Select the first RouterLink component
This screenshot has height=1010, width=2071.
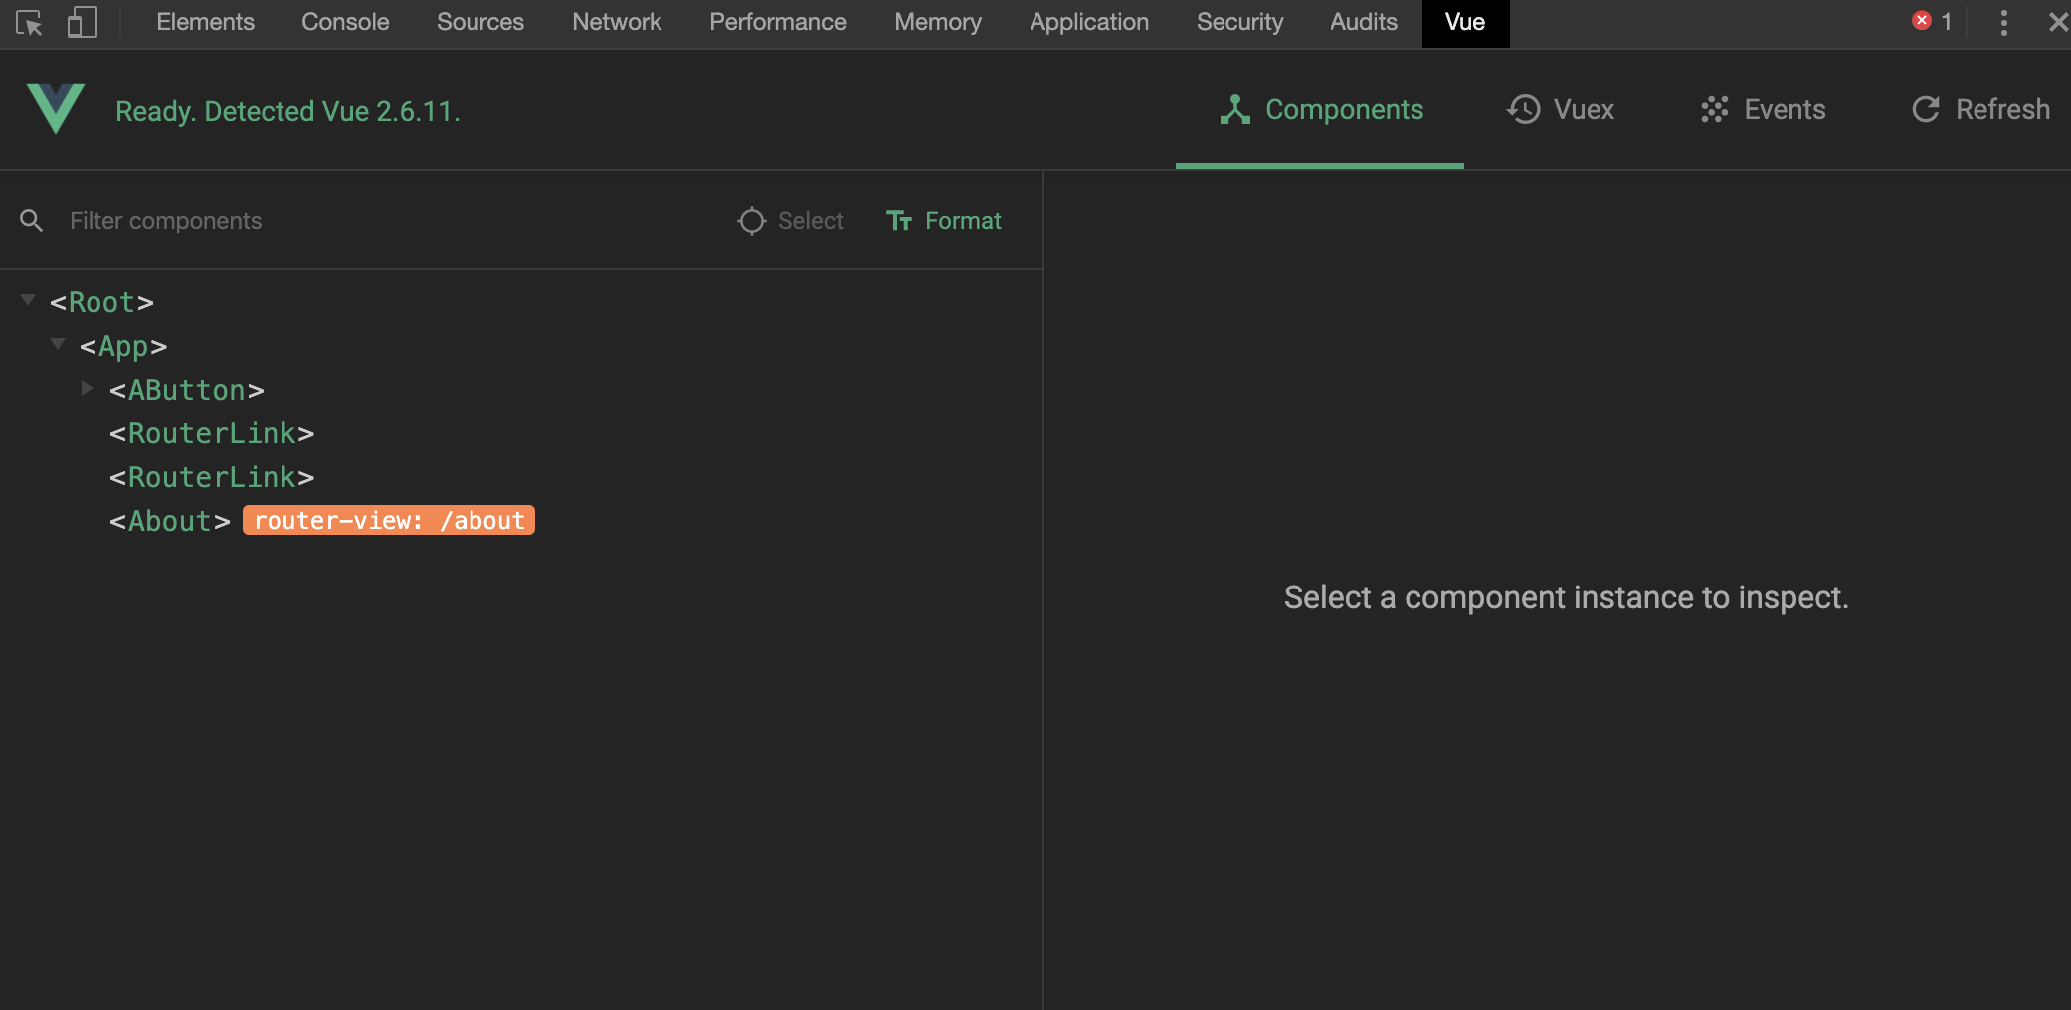[x=212, y=433]
